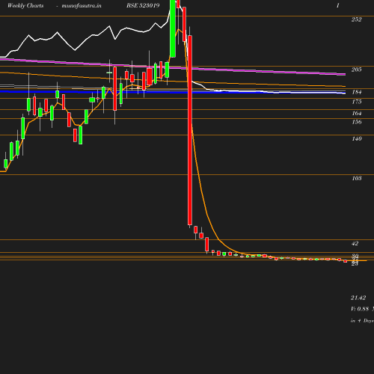Click the 252 price level label

click(357, 19)
